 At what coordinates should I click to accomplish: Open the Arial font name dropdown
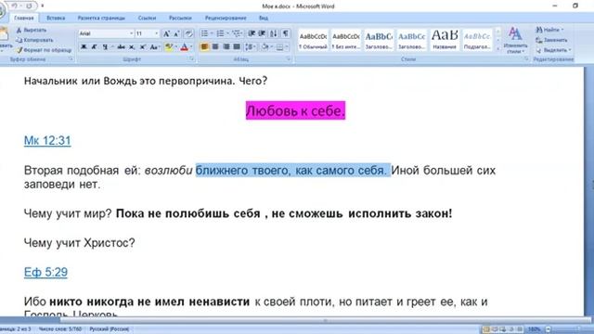pos(131,33)
